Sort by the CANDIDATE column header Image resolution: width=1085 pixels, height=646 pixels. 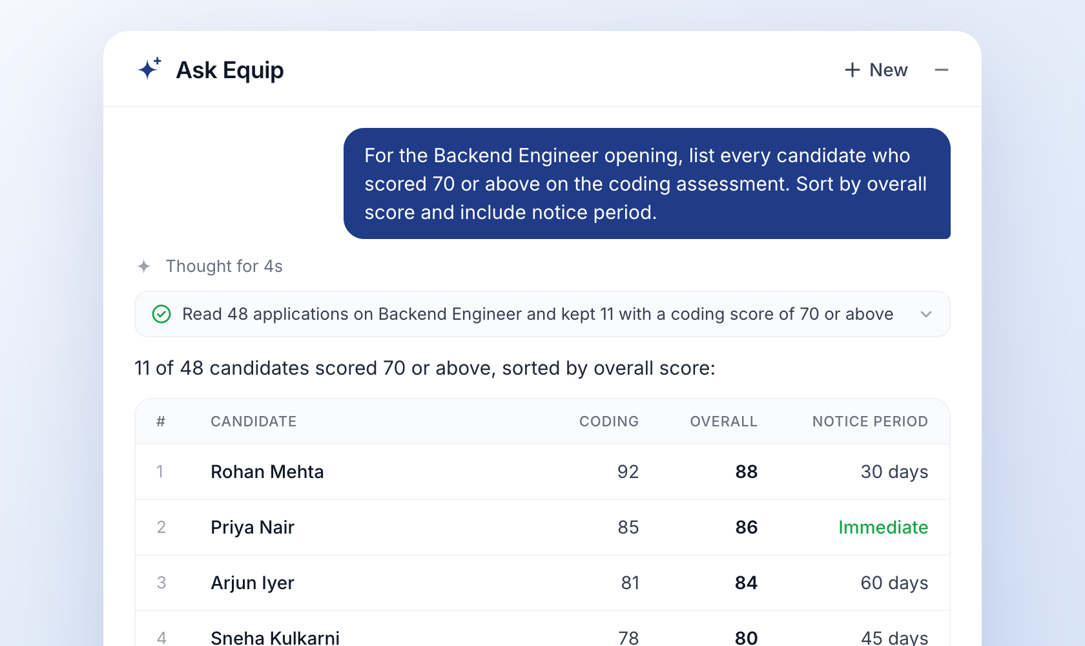(253, 421)
